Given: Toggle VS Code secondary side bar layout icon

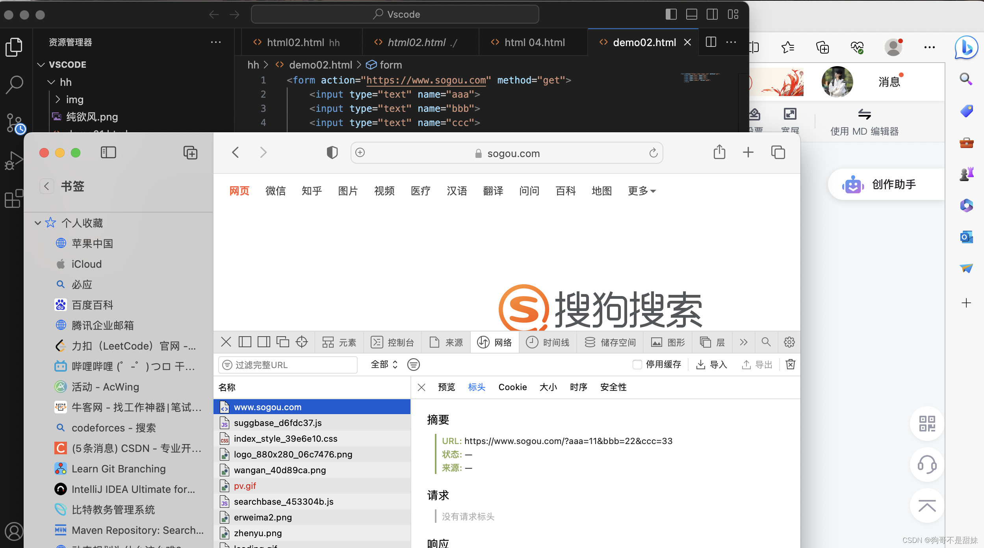Looking at the screenshot, I should (712, 15).
